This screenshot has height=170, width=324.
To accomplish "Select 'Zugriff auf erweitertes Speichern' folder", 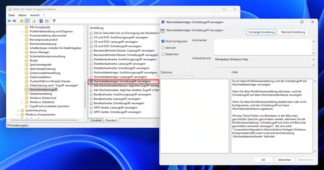I will (49, 106).
